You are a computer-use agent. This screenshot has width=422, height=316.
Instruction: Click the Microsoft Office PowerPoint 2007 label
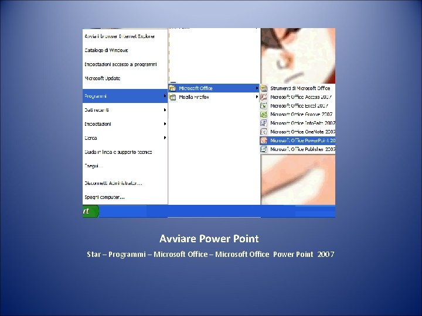tap(302, 140)
